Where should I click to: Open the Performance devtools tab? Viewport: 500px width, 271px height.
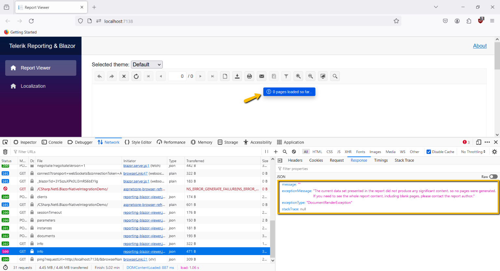(x=171, y=142)
